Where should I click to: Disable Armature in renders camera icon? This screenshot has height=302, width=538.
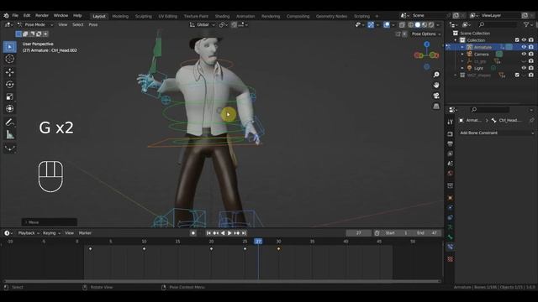(531, 47)
